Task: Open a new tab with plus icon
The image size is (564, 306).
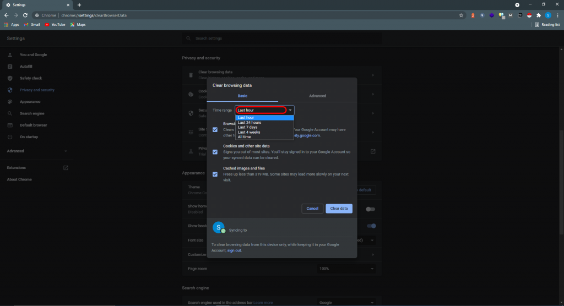Action: pyautogui.click(x=79, y=5)
